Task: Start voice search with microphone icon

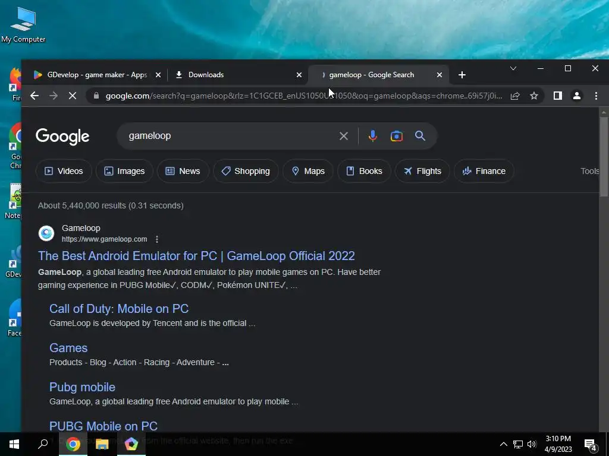Action: point(372,136)
